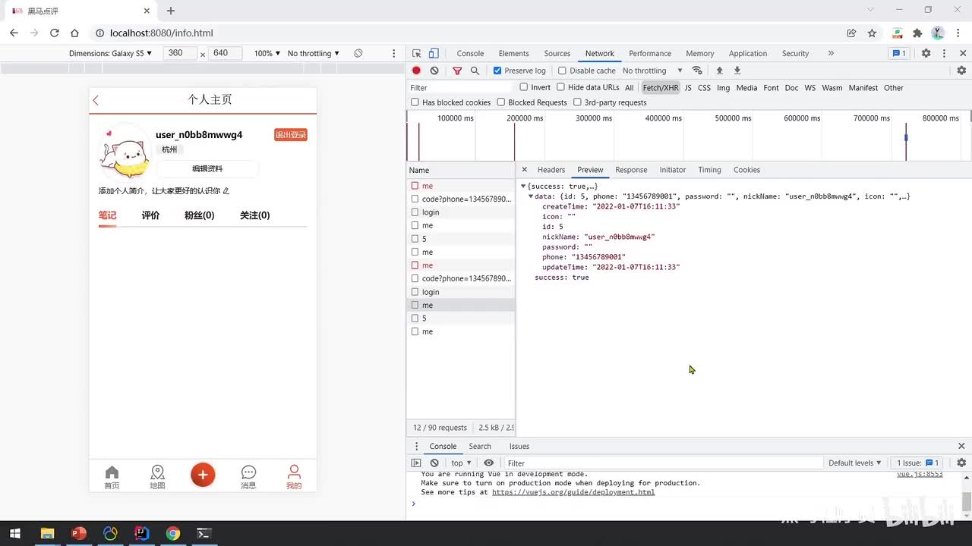Open the Cookies tab of request
The height and width of the screenshot is (546, 972).
click(x=746, y=170)
